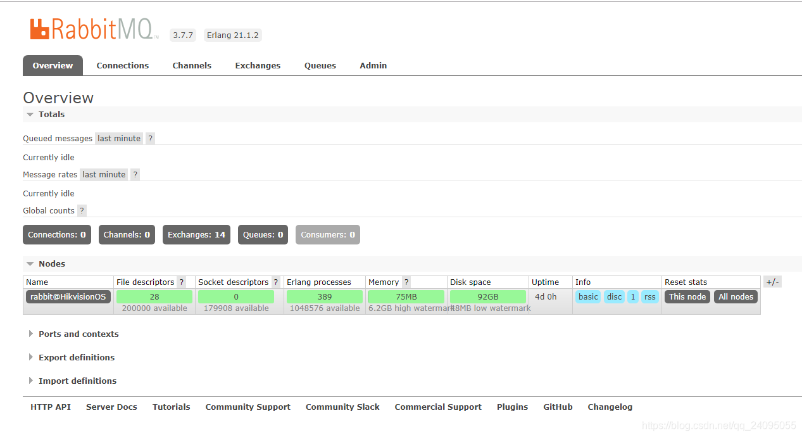Viewport: 802px width, 437px height.
Task: Click the RabbitMQ logo
Action: pyautogui.click(x=94, y=28)
